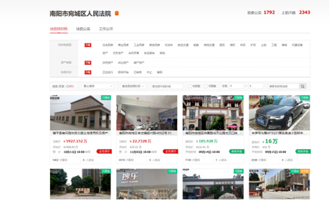The image size is (330, 200).
Task: Click green corner tag on Audi car thumbnail
Action: [305, 97]
